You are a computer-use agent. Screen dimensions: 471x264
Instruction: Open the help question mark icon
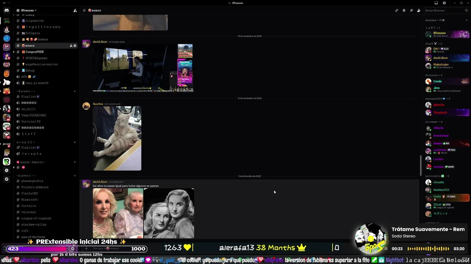coord(444,3)
